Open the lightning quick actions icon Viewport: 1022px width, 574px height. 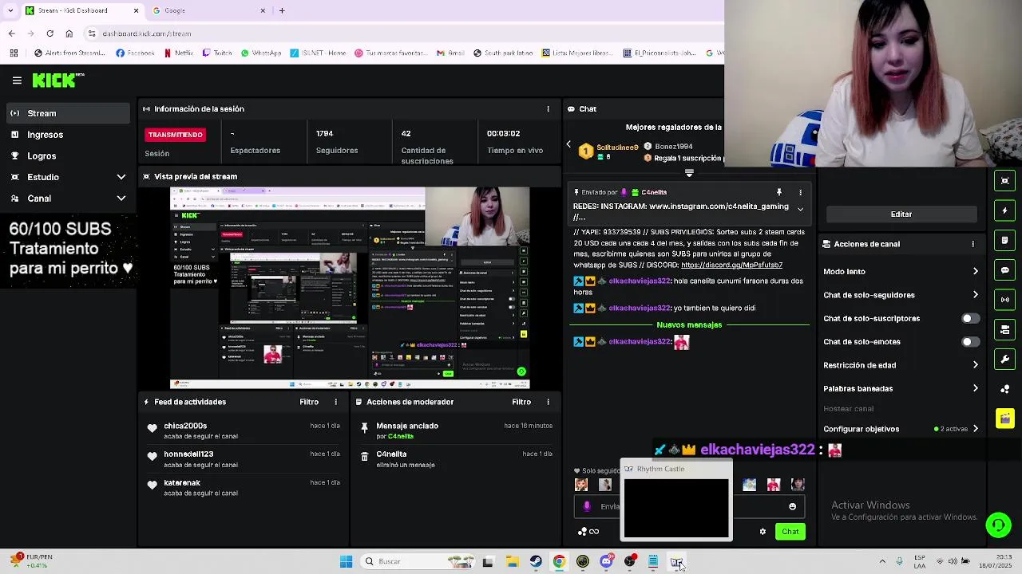(x=1005, y=210)
